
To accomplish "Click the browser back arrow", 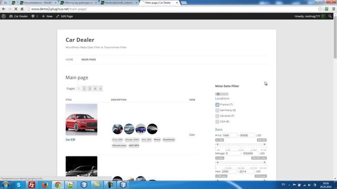I will (4, 9).
